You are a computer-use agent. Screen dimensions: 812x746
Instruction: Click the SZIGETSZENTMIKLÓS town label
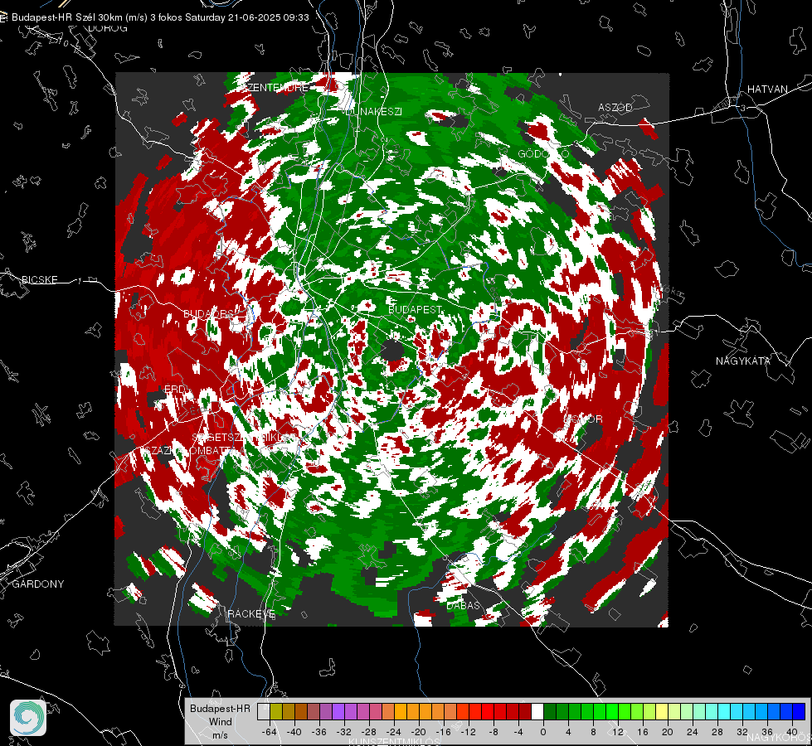coord(245,438)
